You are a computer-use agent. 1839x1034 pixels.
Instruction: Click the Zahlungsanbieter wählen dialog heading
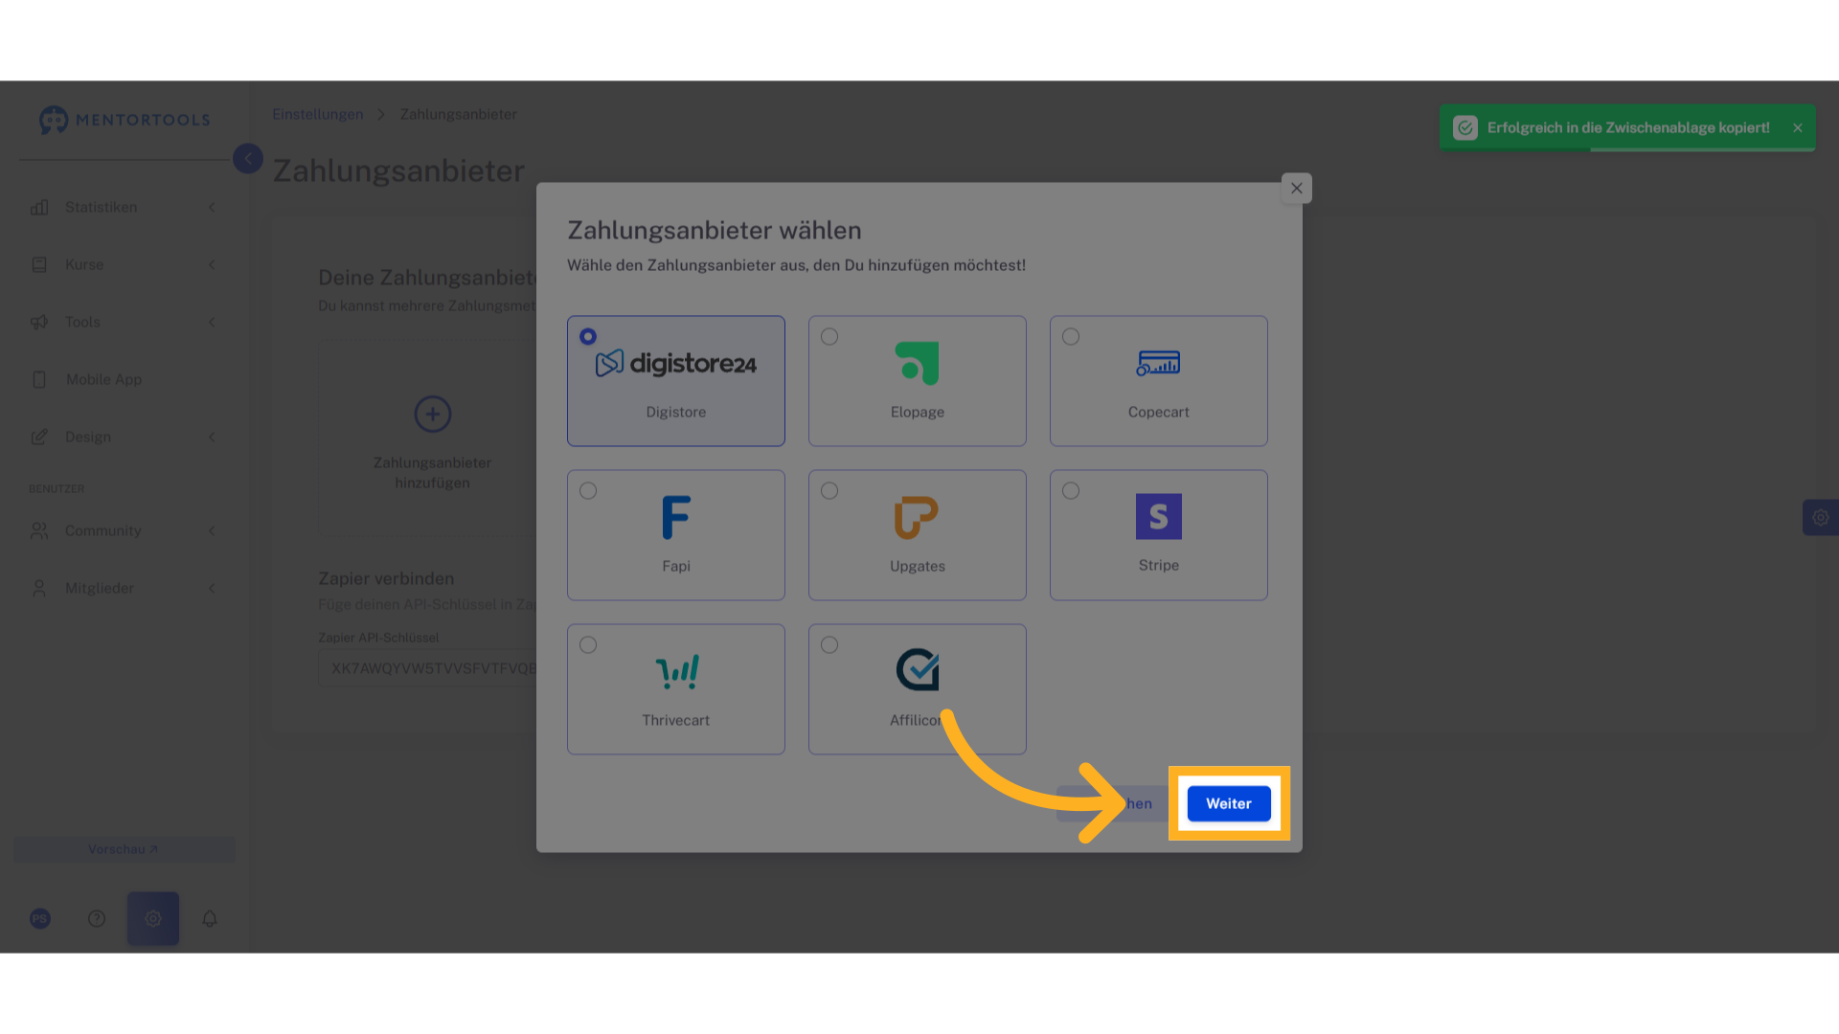coord(715,230)
